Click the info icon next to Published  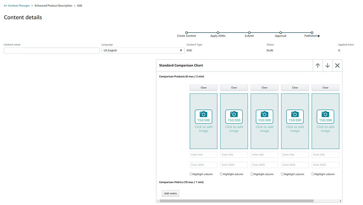coord(319,36)
